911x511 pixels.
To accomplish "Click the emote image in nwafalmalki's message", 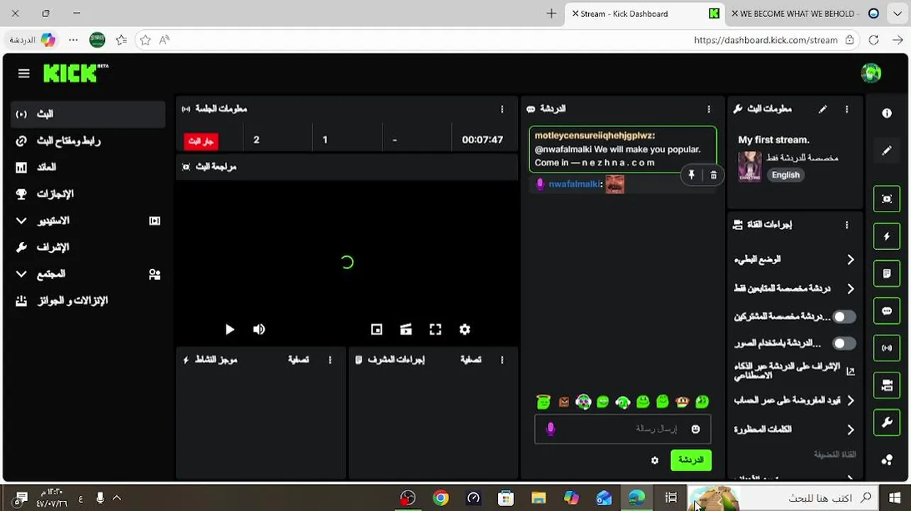I will click(614, 185).
